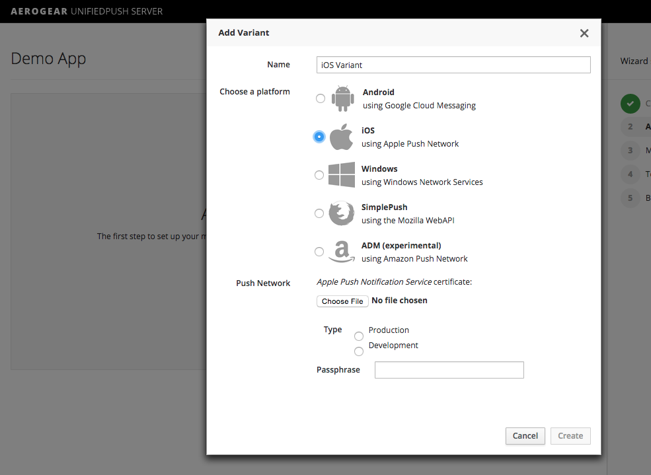The image size is (651, 475).
Task: Click the Apple iOS platform icon
Action: coord(341,137)
